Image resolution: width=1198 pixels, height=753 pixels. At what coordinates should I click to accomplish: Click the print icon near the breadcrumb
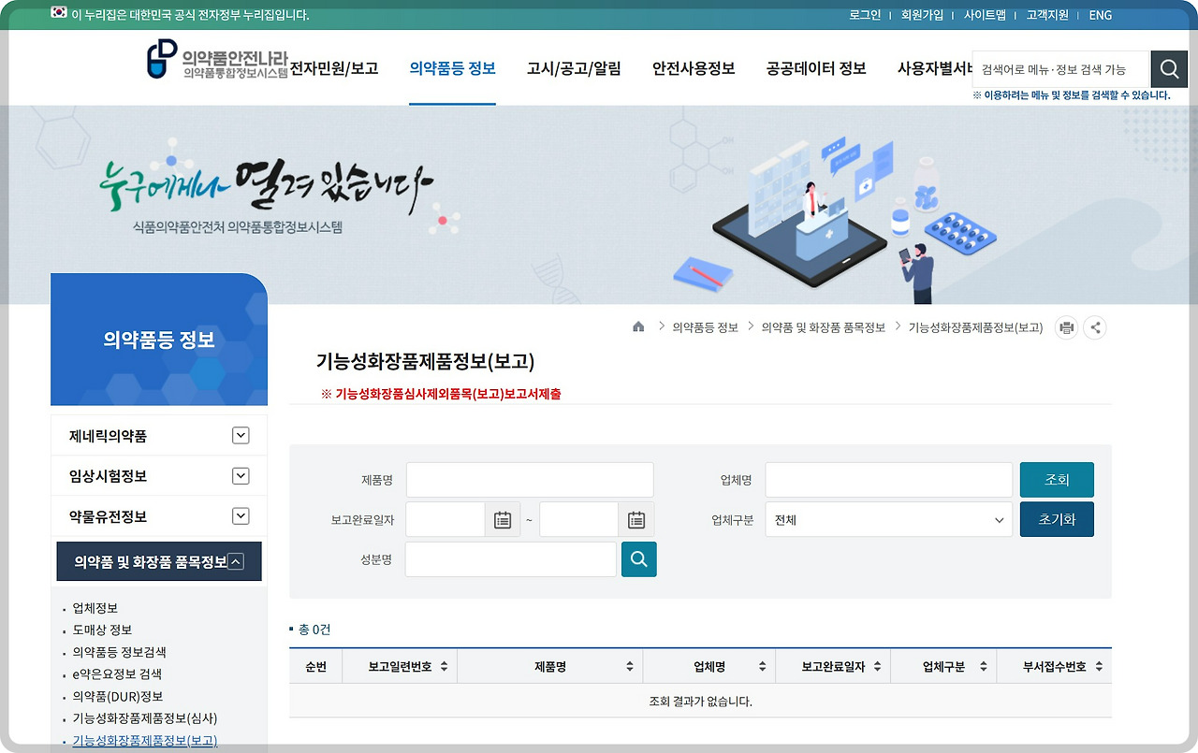[x=1065, y=326]
